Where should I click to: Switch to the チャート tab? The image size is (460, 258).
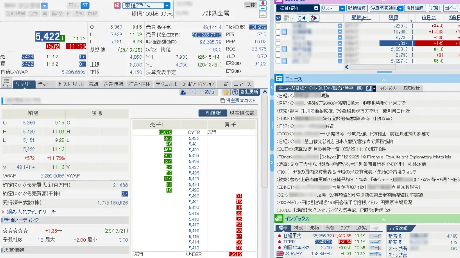[46, 84]
